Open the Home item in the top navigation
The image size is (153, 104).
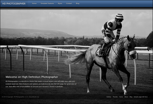34,3
